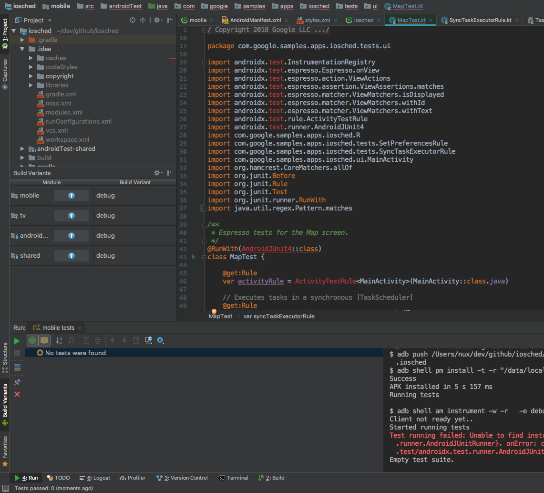Expand all nodes in the test results
Screen dimensions: 544x493
click(x=85, y=340)
